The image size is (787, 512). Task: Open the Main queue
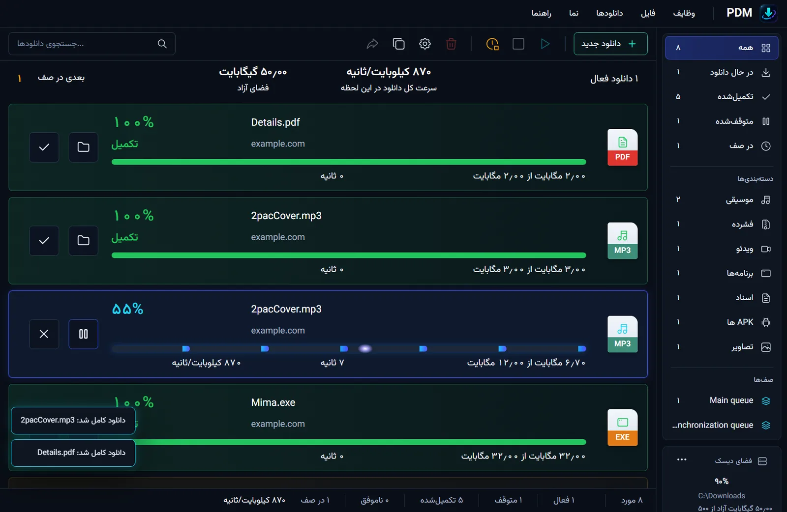(722, 400)
